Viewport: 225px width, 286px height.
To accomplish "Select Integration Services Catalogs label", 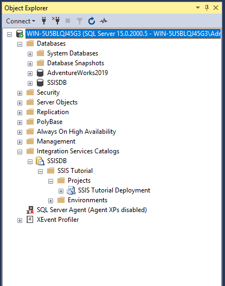I will (x=78, y=151).
